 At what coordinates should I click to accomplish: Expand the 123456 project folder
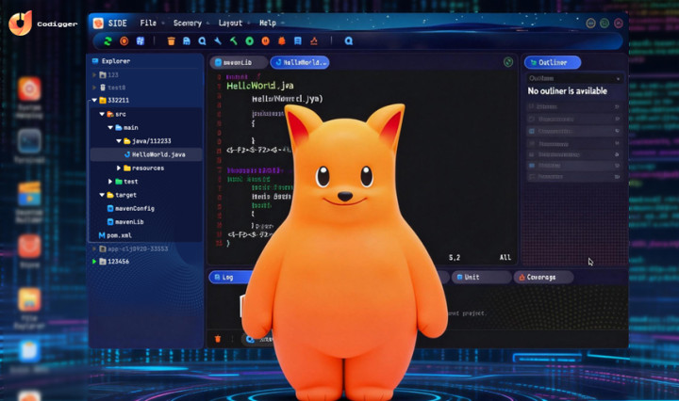[94, 262]
